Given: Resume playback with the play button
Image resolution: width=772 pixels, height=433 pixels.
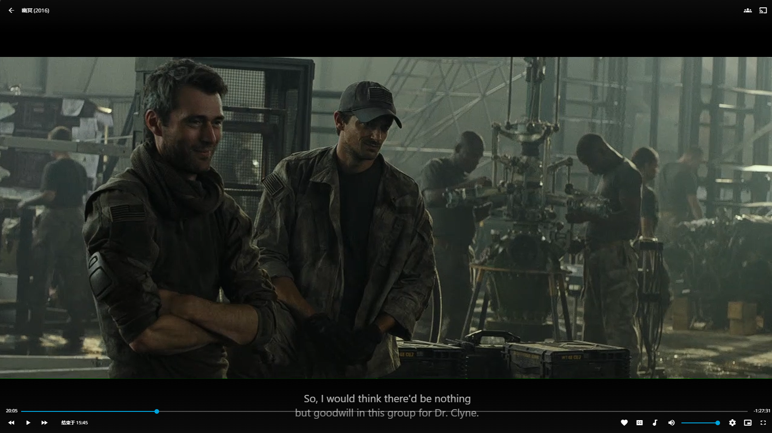Looking at the screenshot, I should 28,422.
